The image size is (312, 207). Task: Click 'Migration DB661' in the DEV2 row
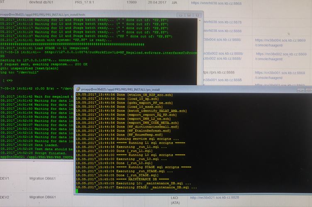pyautogui.click(x=43, y=197)
